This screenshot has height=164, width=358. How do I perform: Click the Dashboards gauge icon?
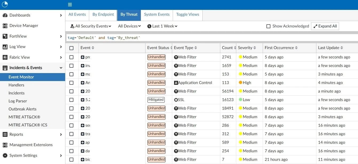(x=5, y=15)
